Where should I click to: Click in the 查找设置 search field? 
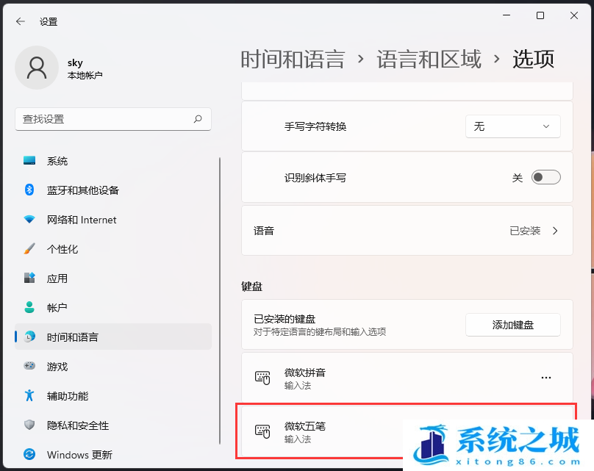point(113,119)
